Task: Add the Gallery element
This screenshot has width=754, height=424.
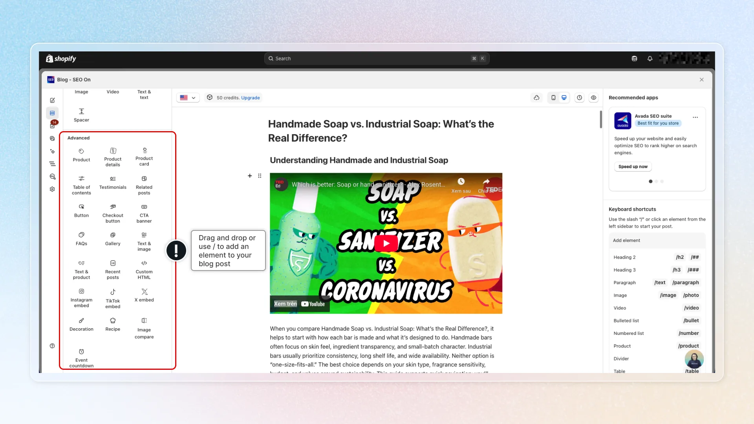Action: click(x=113, y=239)
